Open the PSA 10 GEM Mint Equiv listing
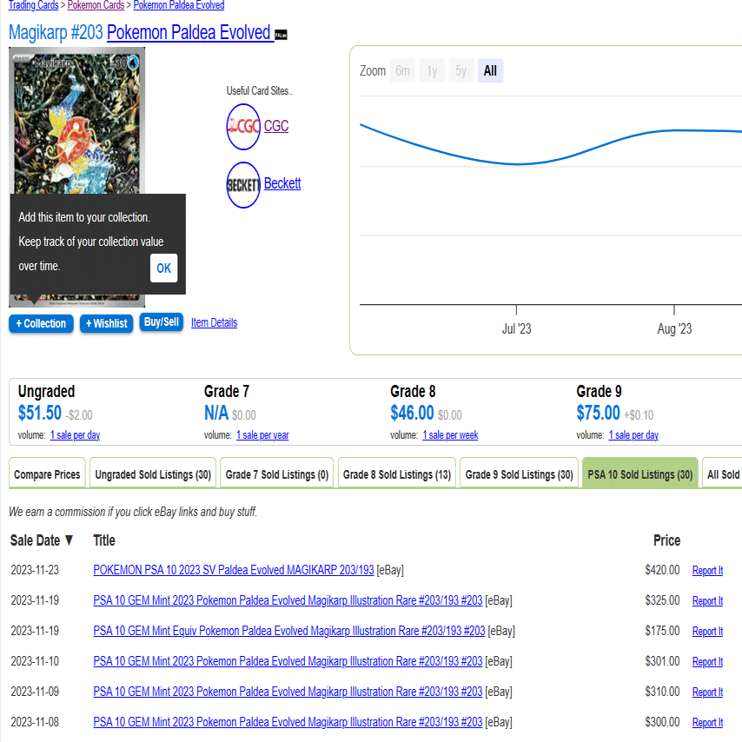Image resolution: width=742 pixels, height=742 pixels. coord(289,630)
